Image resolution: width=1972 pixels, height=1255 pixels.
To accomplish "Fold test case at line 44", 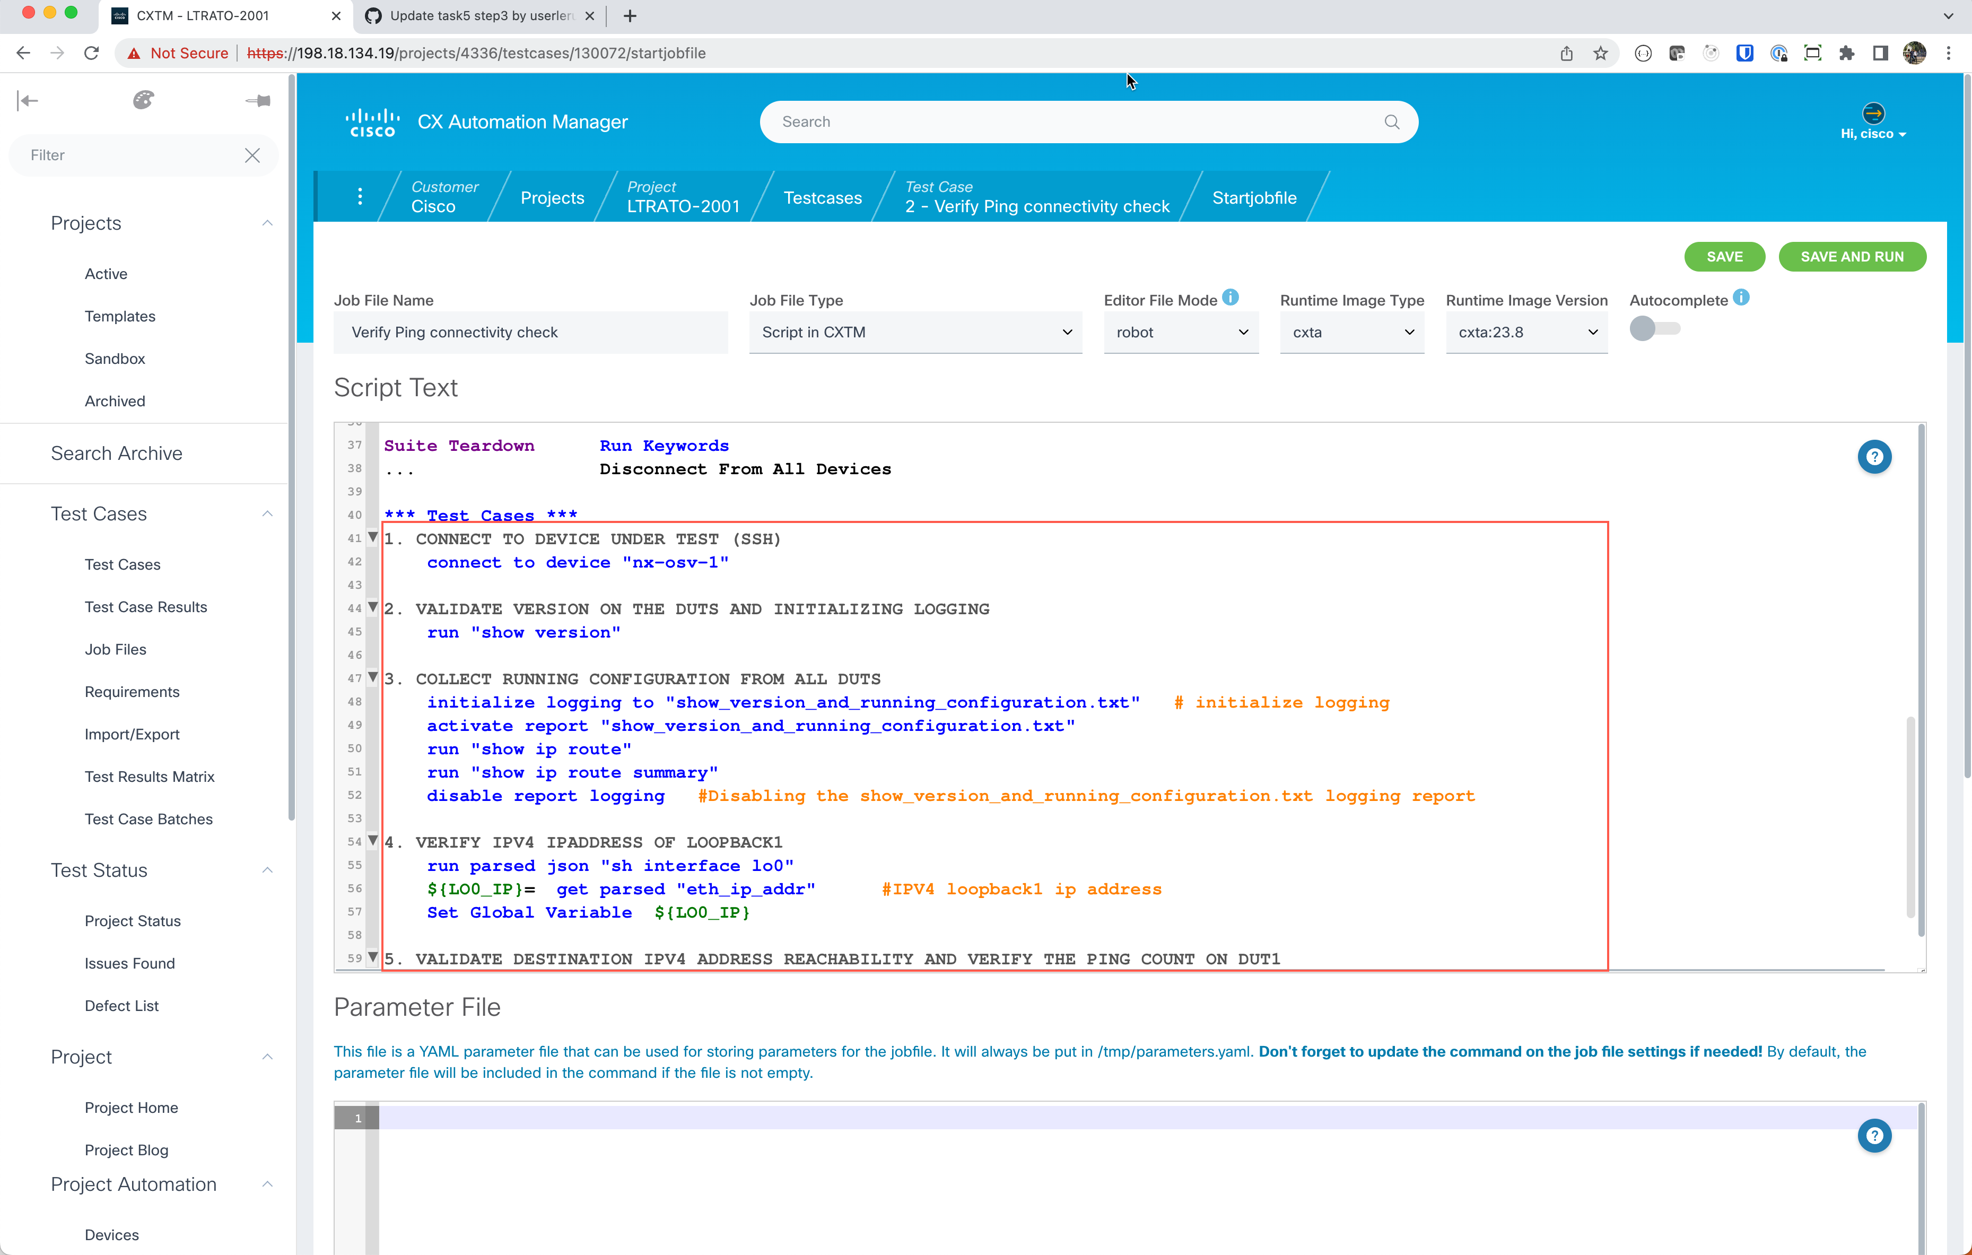I will tap(373, 607).
